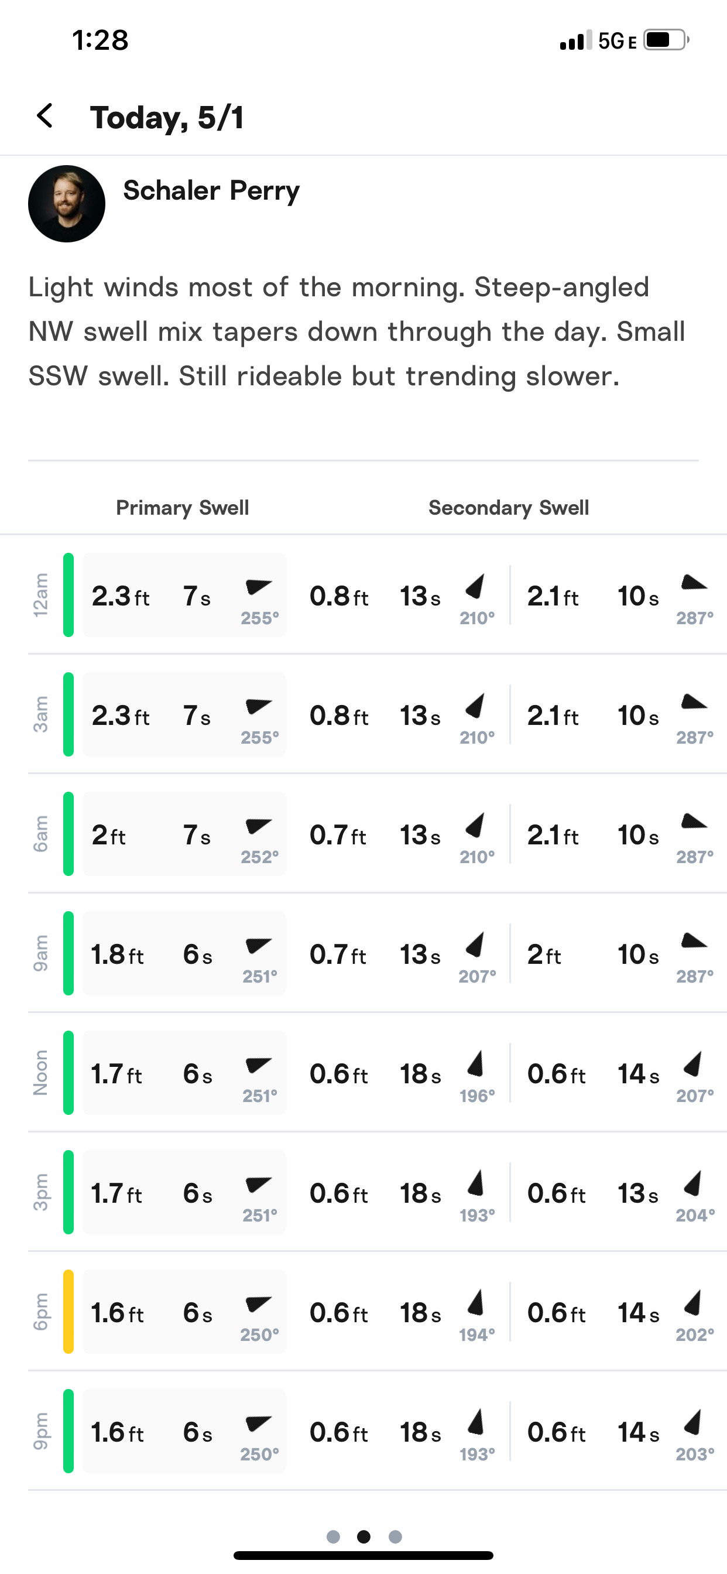Viewport: 727px width, 1574px height.
Task: Select the yellow 6pm condition bar
Action: pos(68,1311)
